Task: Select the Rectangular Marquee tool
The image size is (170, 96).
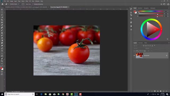Action: 2,12
